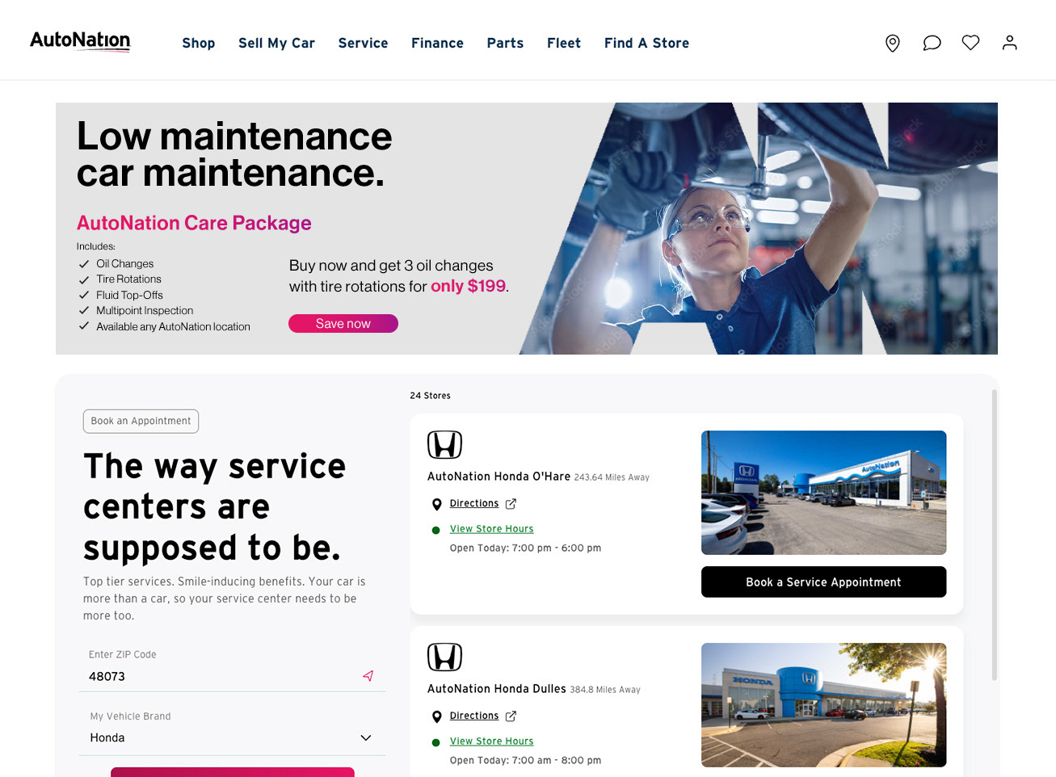View Store Hours for Honda O'Hare
Screen dimensions: 1056x777
coord(491,529)
